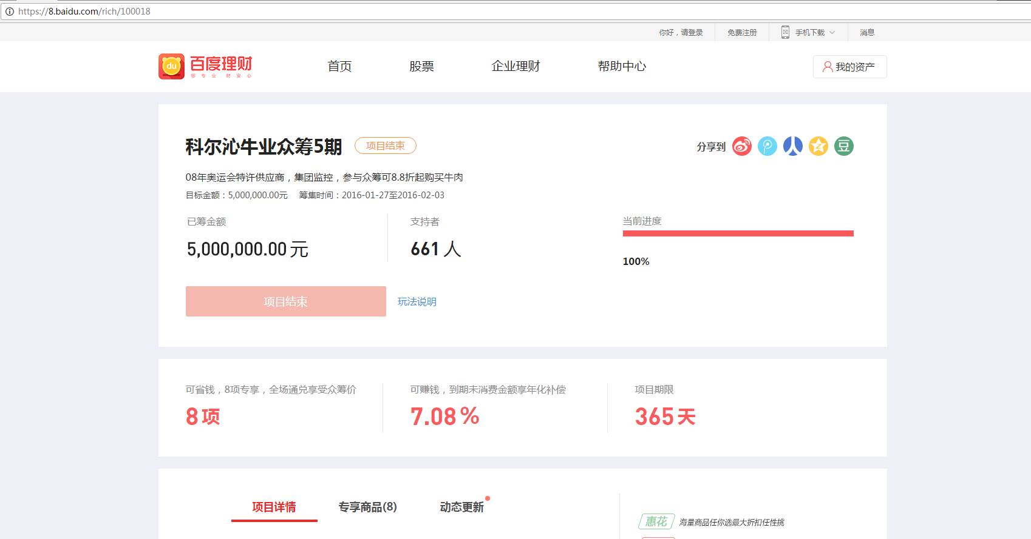Screen dimensions: 1031x539
Task: Click the 当前进度 label
Action: (x=642, y=221)
